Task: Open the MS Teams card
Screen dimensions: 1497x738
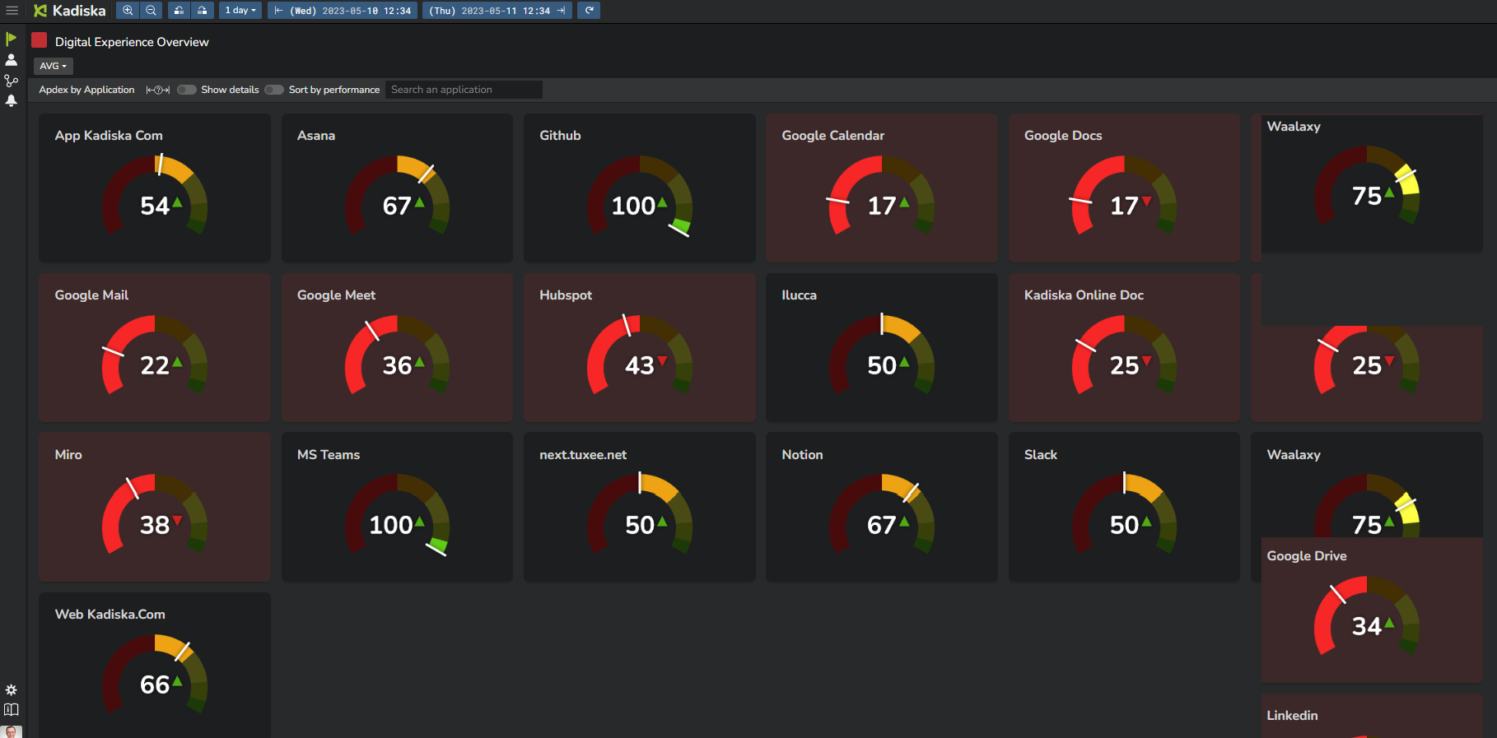Action: (397, 508)
